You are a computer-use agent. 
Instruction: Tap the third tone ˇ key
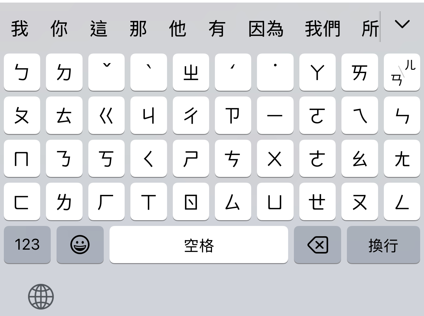point(106,72)
